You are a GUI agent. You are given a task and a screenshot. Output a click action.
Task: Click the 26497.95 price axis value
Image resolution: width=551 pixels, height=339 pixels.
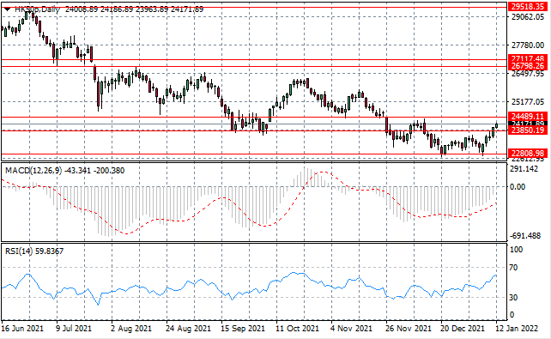coord(528,74)
